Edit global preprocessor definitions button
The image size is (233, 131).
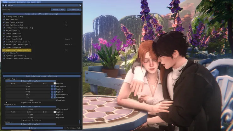click(x=42, y=76)
